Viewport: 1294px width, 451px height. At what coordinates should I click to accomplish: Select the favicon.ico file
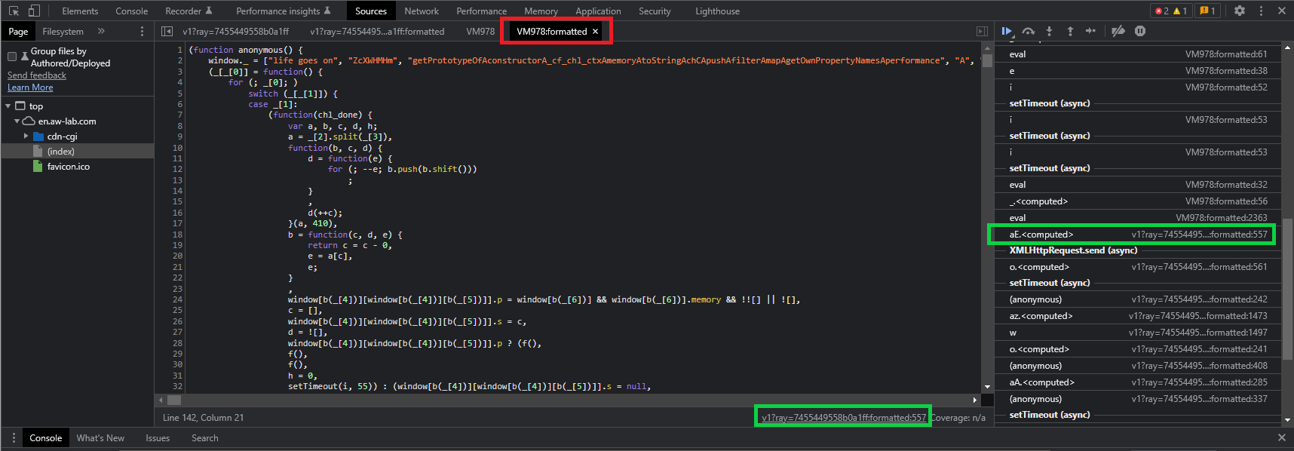click(69, 167)
